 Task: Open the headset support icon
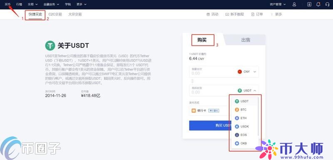tap(327, 4)
